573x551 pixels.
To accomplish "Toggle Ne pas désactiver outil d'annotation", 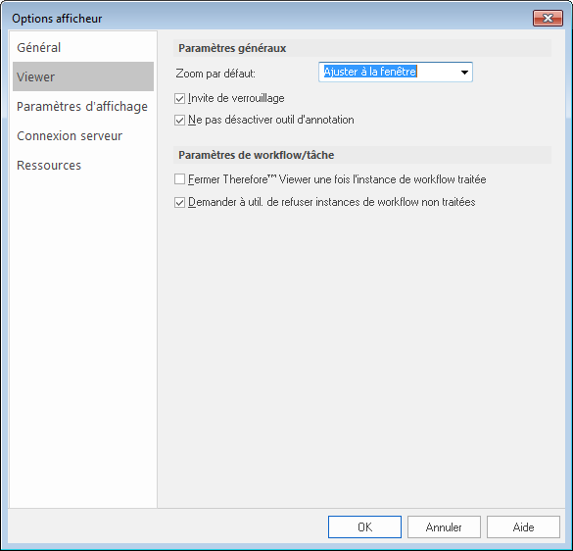I will click(179, 120).
